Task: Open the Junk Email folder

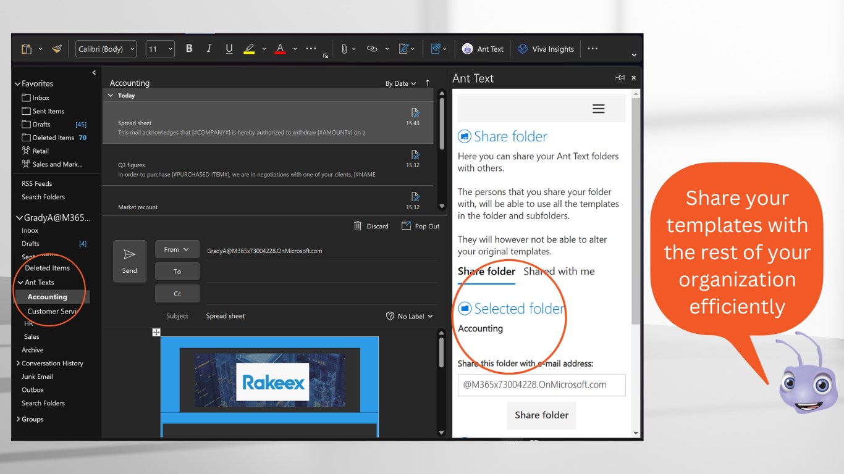Action: point(37,376)
